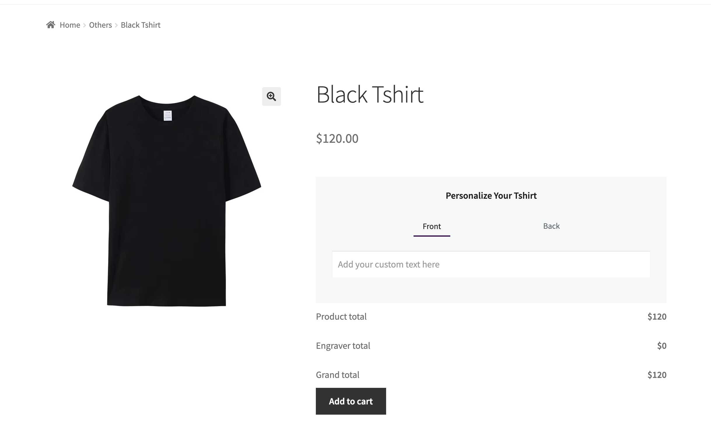Click the Black Tshirt breadcrumb text

(x=141, y=25)
